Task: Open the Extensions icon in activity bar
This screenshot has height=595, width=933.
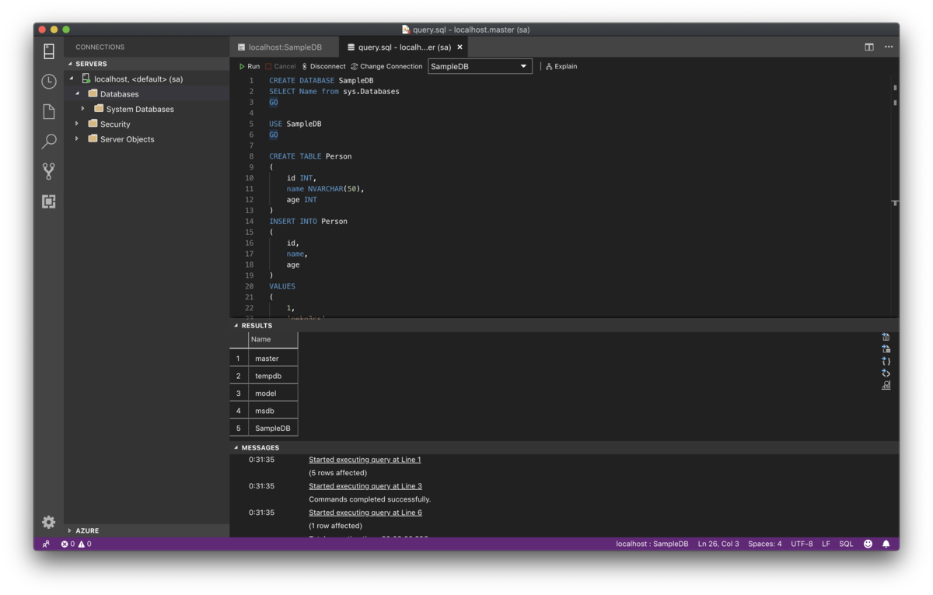Action: pyautogui.click(x=48, y=201)
